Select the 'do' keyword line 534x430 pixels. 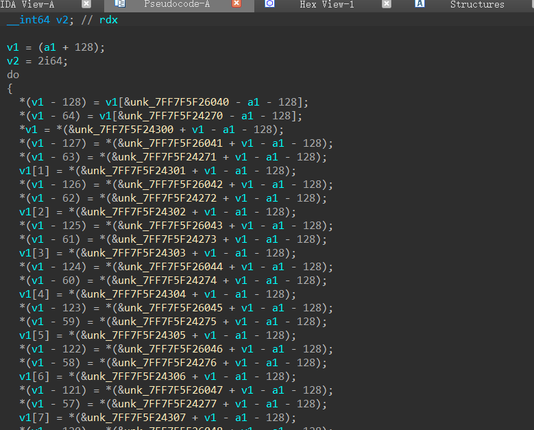(x=13, y=75)
